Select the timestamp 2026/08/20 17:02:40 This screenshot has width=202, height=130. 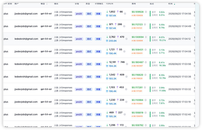click(x=179, y=114)
